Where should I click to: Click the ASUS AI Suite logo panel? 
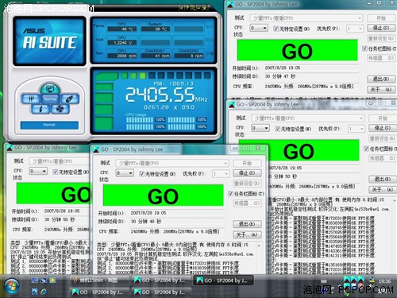pos(49,41)
